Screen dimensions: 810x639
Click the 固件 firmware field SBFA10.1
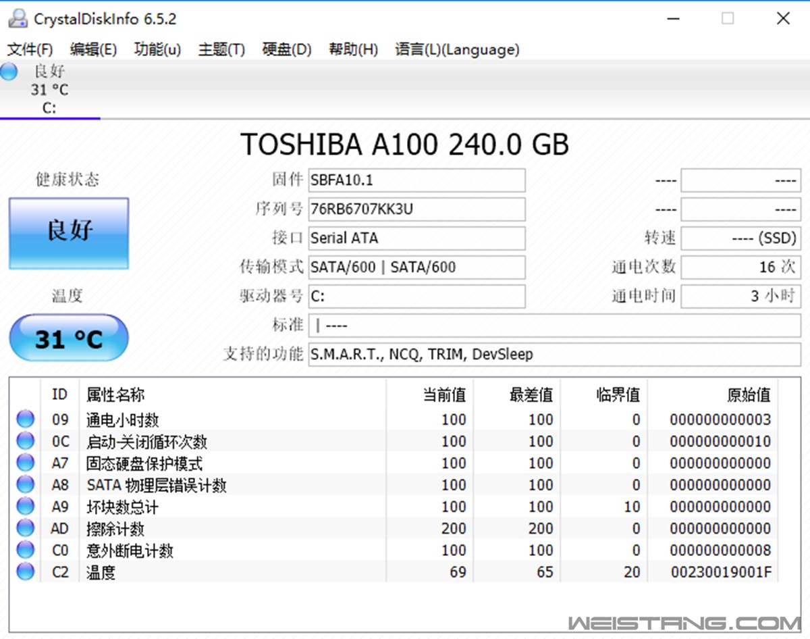pyautogui.click(x=416, y=180)
